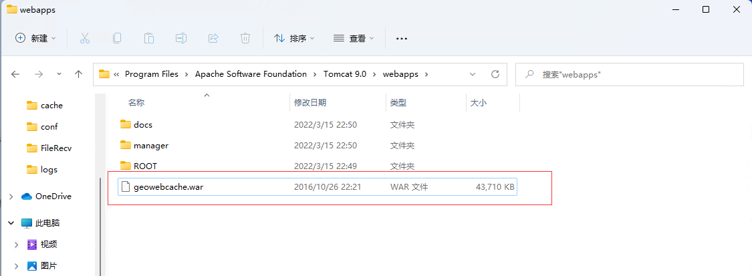The image size is (752, 276).
Task: Navigate to Tomcat 9.0 path segment
Action: pyautogui.click(x=345, y=74)
